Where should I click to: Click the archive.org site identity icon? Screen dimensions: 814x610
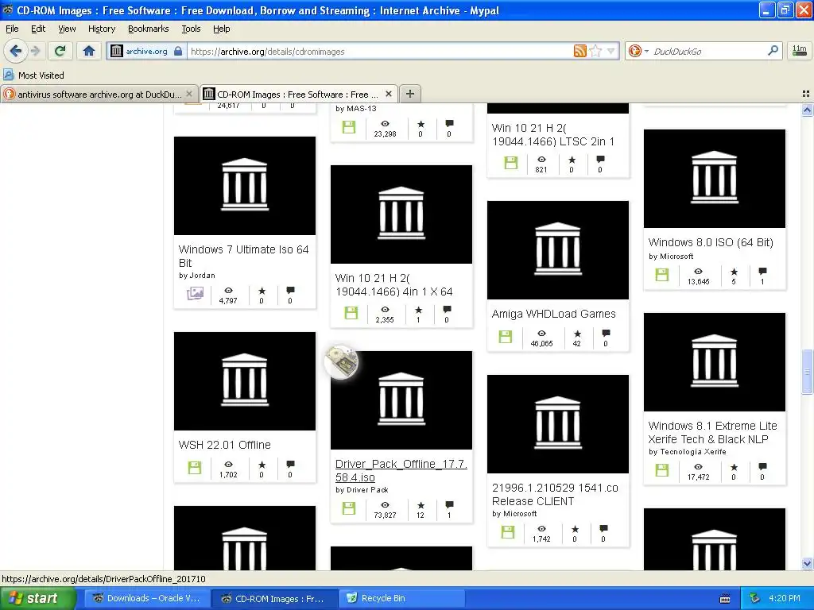(x=117, y=51)
